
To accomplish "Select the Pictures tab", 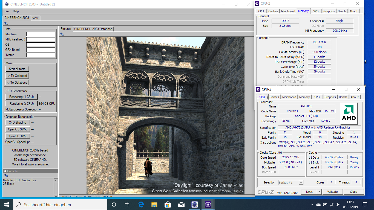I will [x=66, y=29].
